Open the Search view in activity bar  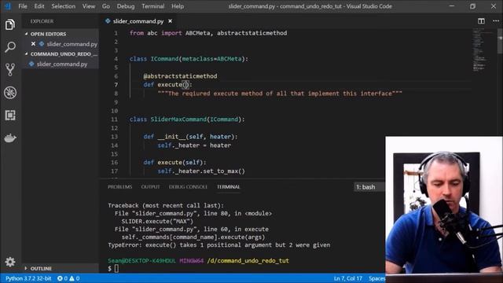point(10,47)
